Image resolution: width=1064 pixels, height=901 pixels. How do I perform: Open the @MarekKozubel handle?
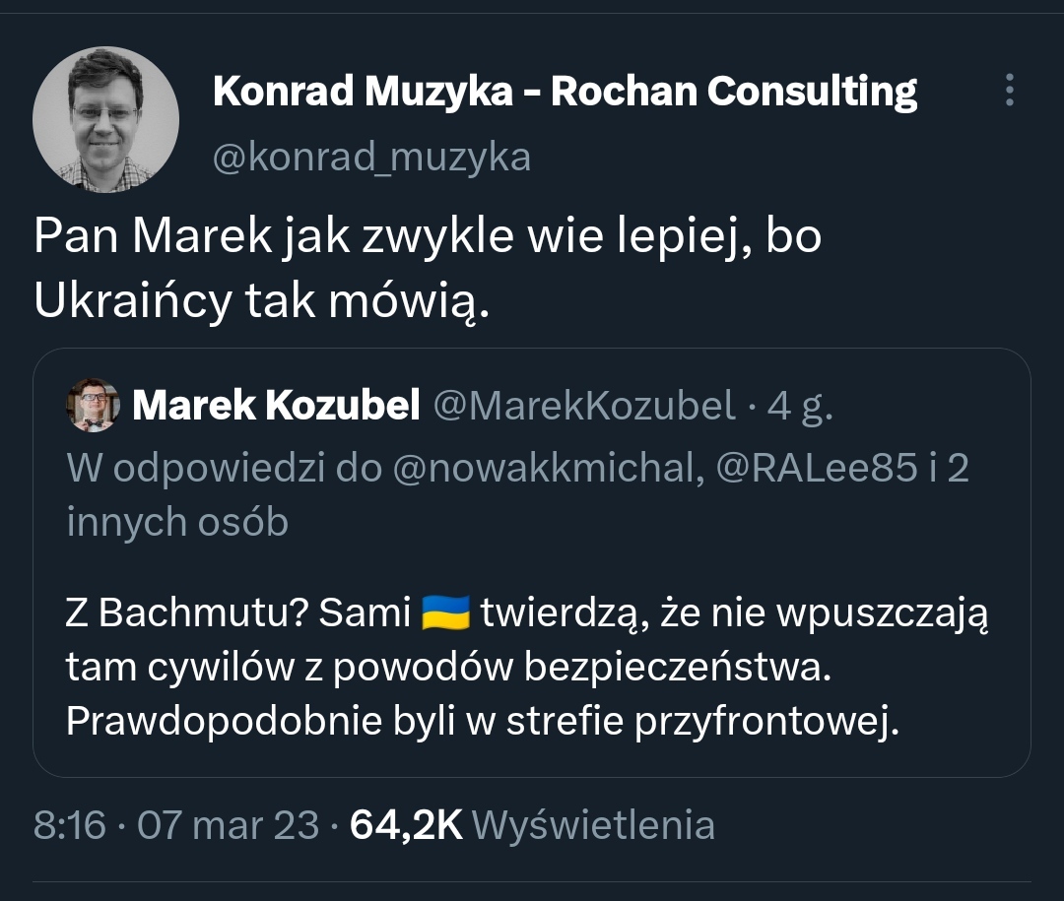pyautogui.click(x=584, y=405)
